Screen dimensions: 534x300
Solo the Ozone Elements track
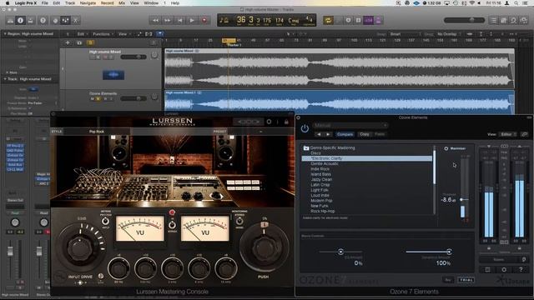point(98,98)
